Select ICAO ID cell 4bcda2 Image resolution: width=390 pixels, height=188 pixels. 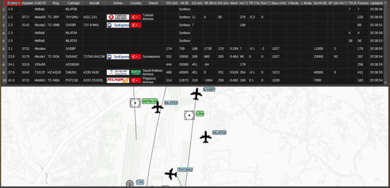(x=40, y=25)
